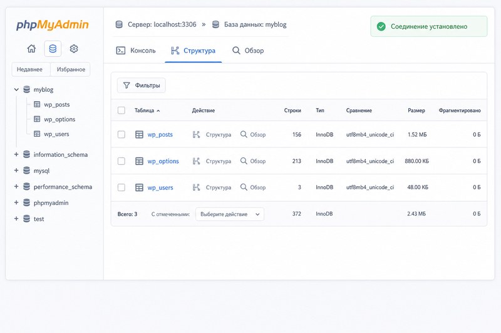Open the Обзор tab
This screenshot has height=333, width=501.
[x=248, y=51]
